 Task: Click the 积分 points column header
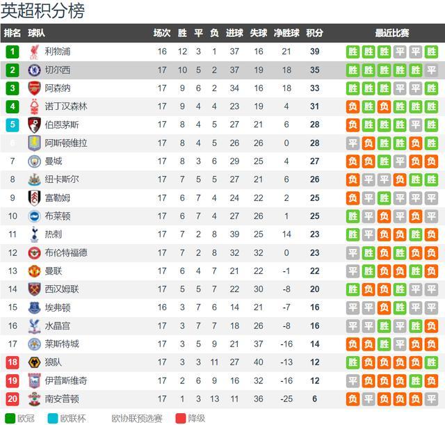314,33
